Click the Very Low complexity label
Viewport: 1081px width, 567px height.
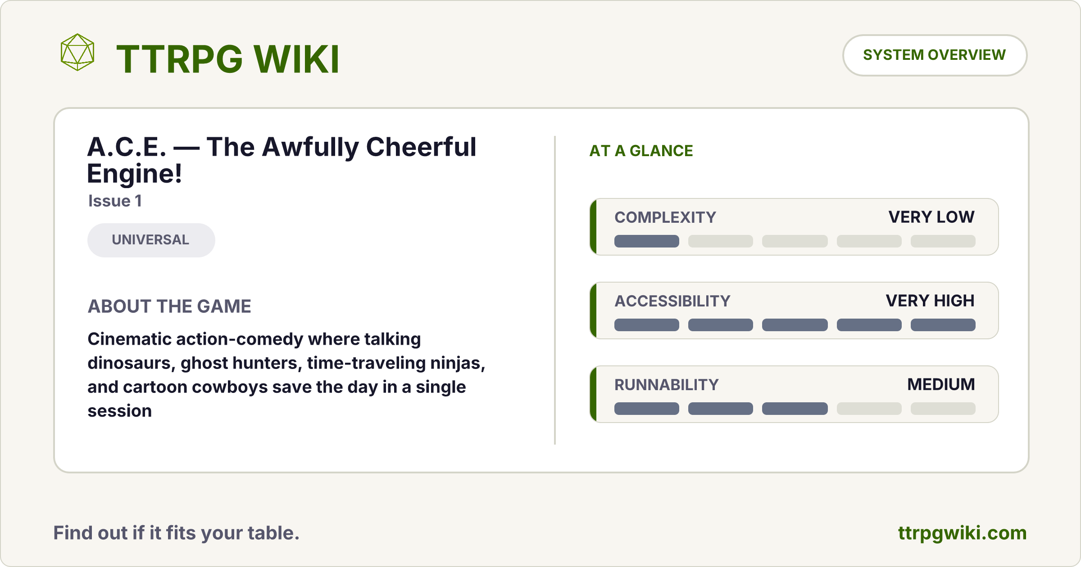[x=931, y=217]
